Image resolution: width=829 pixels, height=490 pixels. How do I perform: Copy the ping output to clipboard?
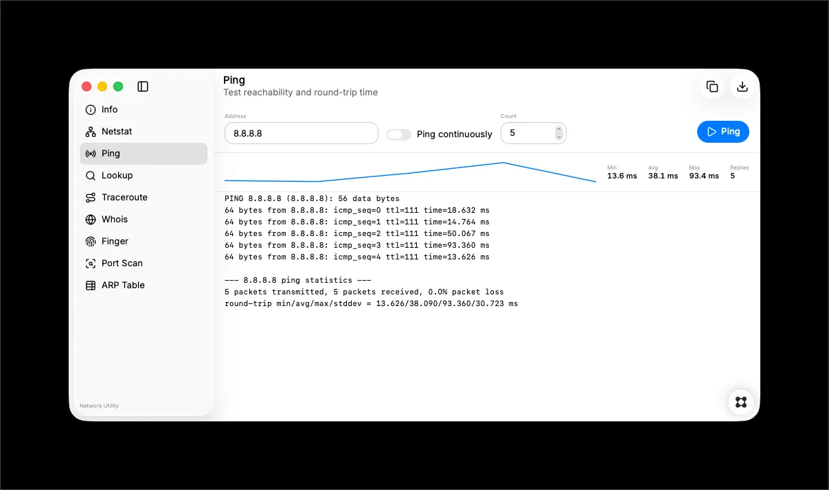point(712,86)
